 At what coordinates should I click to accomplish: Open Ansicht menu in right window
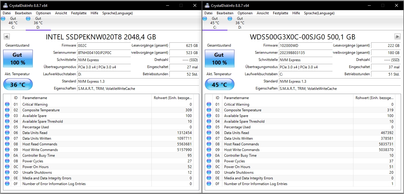click(263, 13)
